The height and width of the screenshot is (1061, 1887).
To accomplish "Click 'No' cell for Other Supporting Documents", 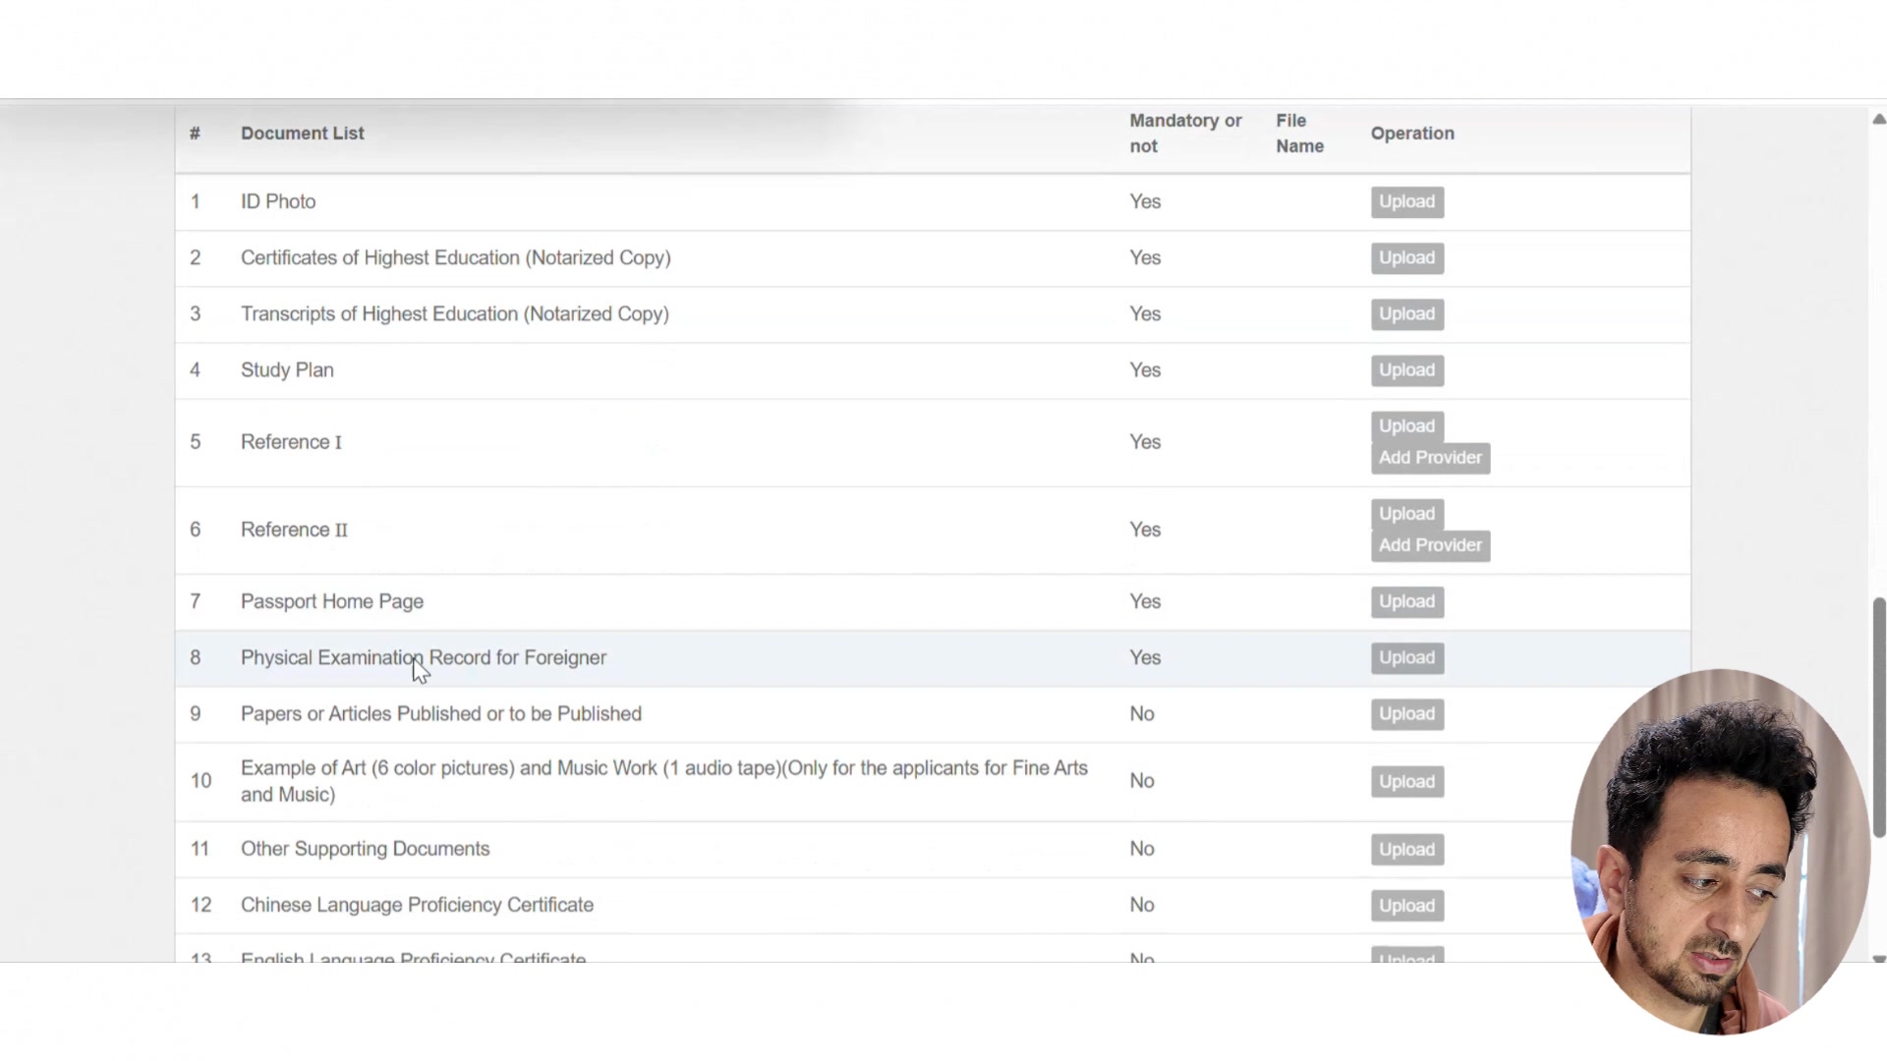I will [x=1142, y=849].
